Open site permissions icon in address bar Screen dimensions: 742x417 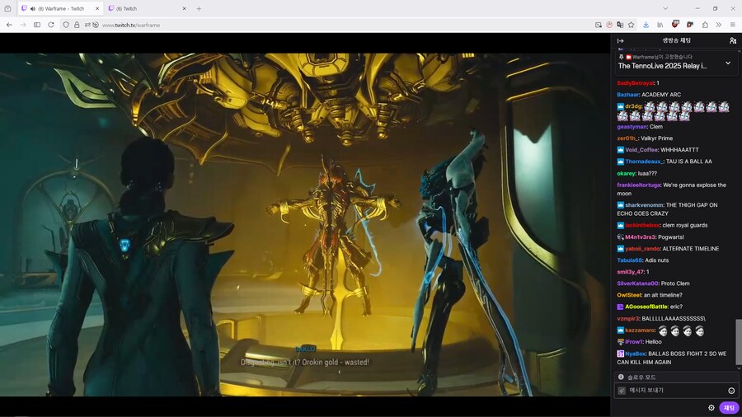87,25
